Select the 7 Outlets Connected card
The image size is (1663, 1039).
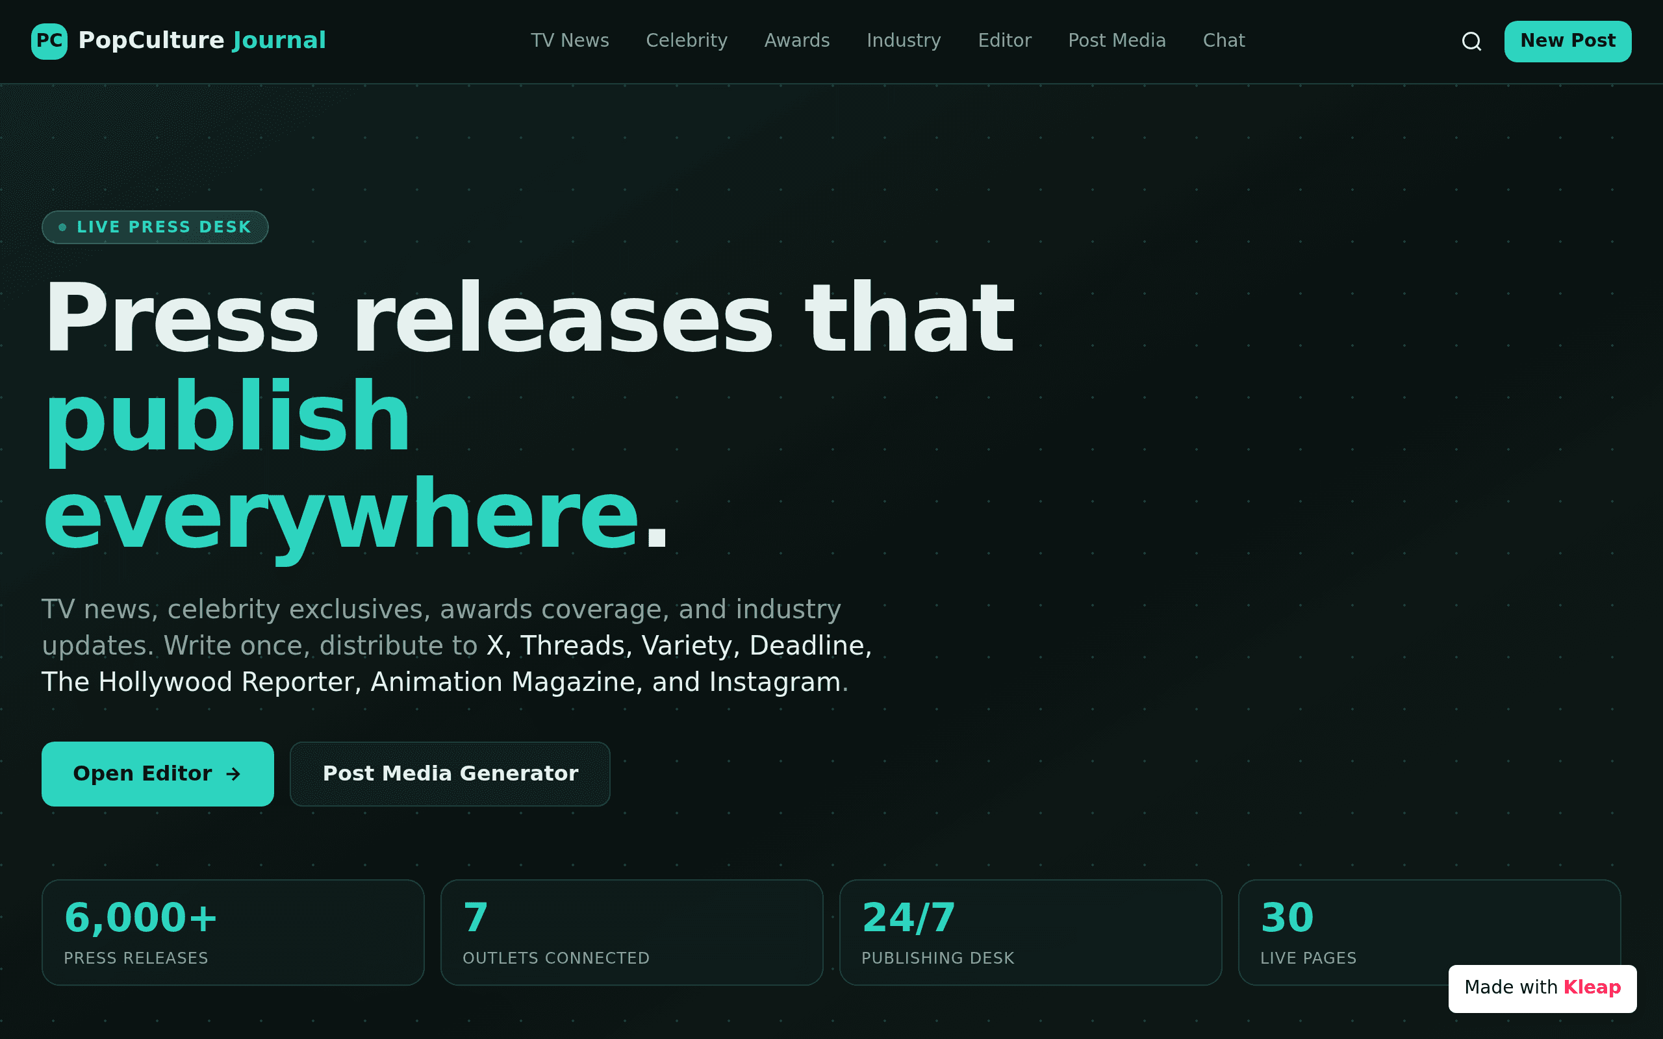pos(631,933)
